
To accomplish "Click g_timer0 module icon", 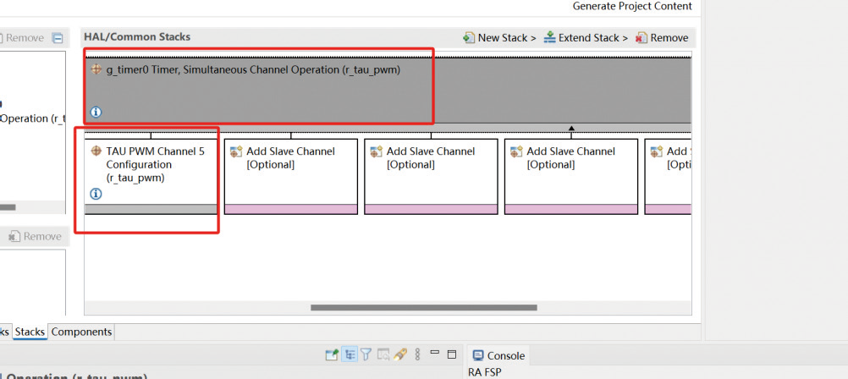I will click(96, 69).
